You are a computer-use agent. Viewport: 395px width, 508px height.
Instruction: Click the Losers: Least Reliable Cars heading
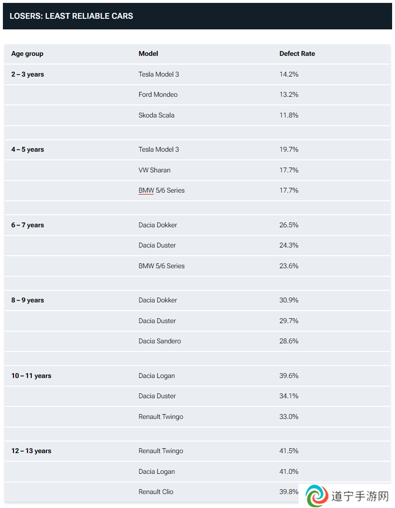[x=71, y=16]
